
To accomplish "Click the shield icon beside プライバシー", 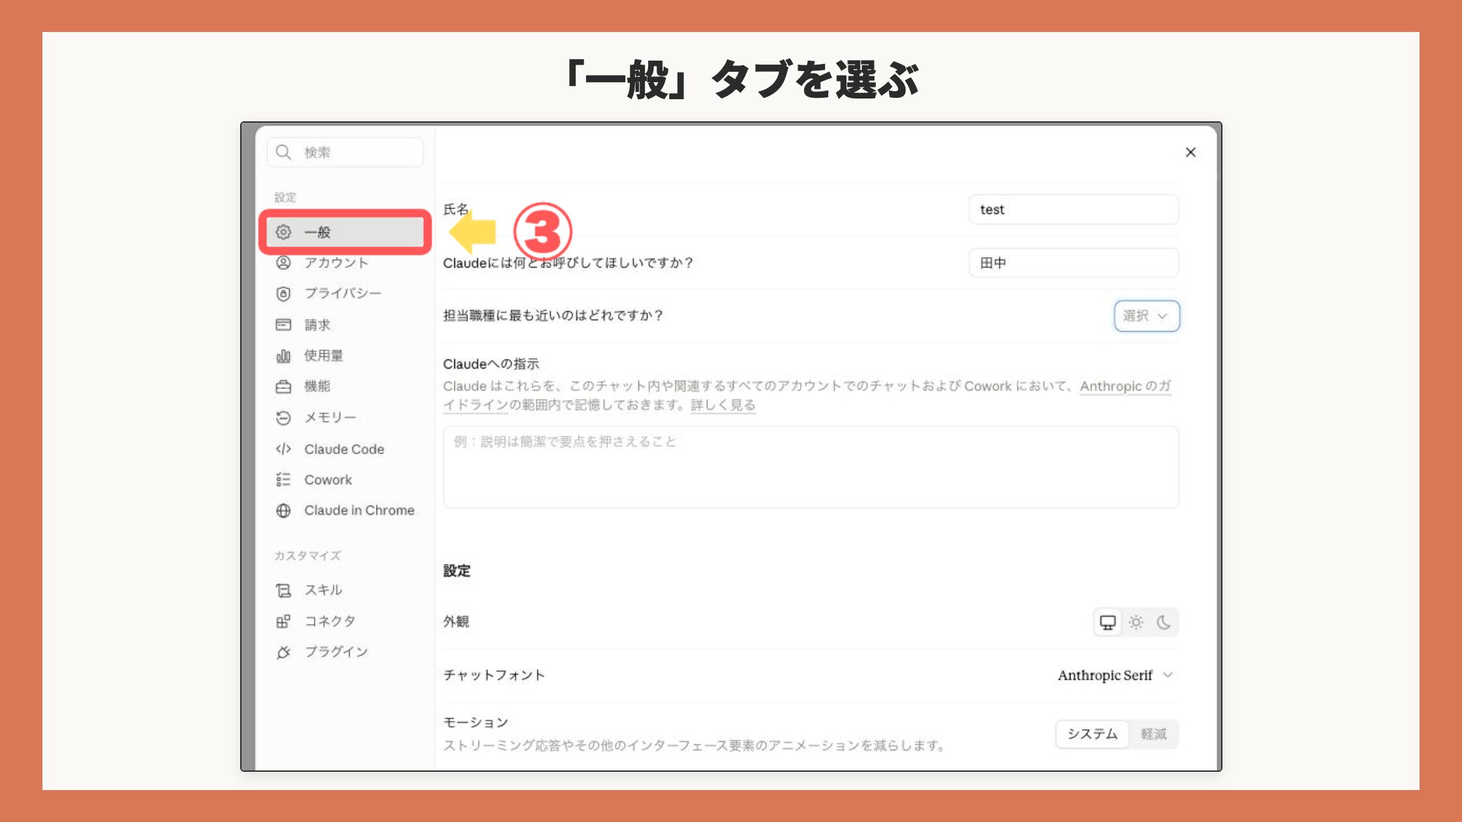I will tap(283, 294).
